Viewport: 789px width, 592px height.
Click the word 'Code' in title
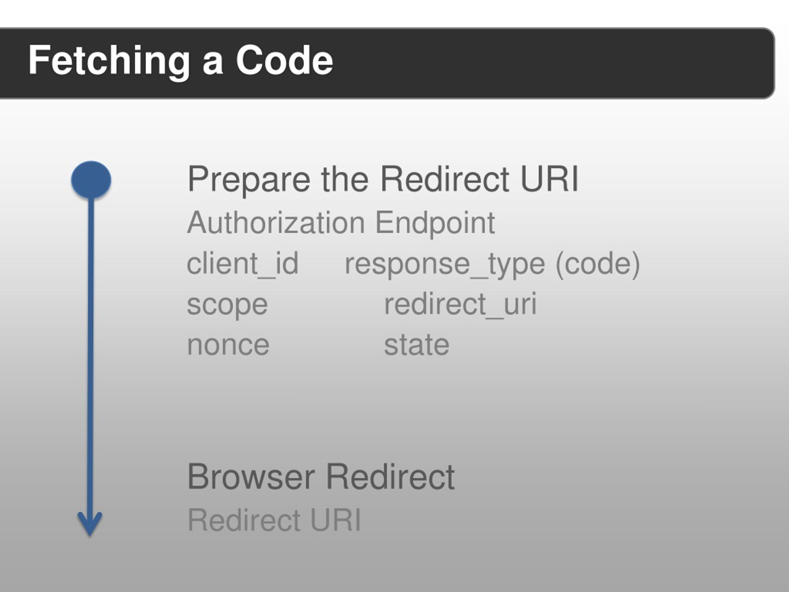tap(284, 60)
